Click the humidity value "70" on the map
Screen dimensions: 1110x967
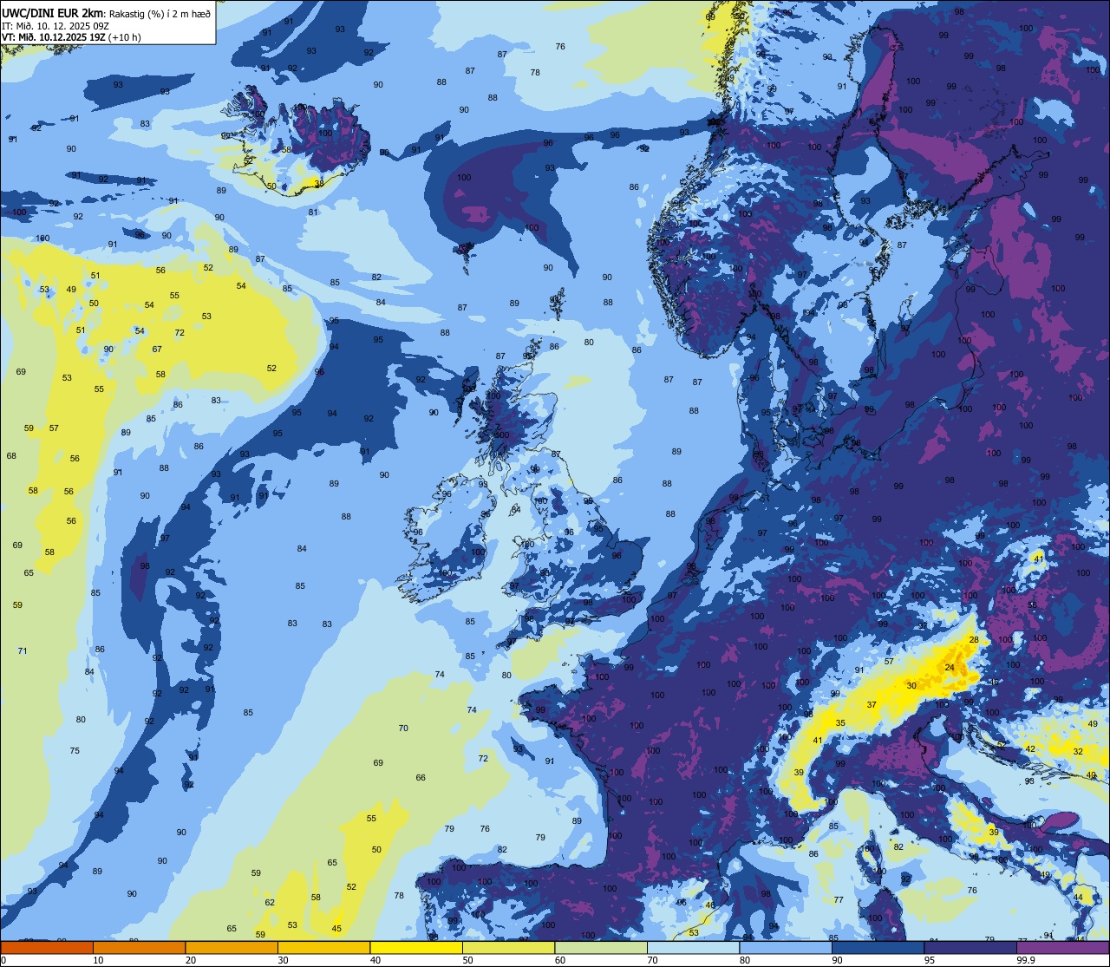pos(403,728)
